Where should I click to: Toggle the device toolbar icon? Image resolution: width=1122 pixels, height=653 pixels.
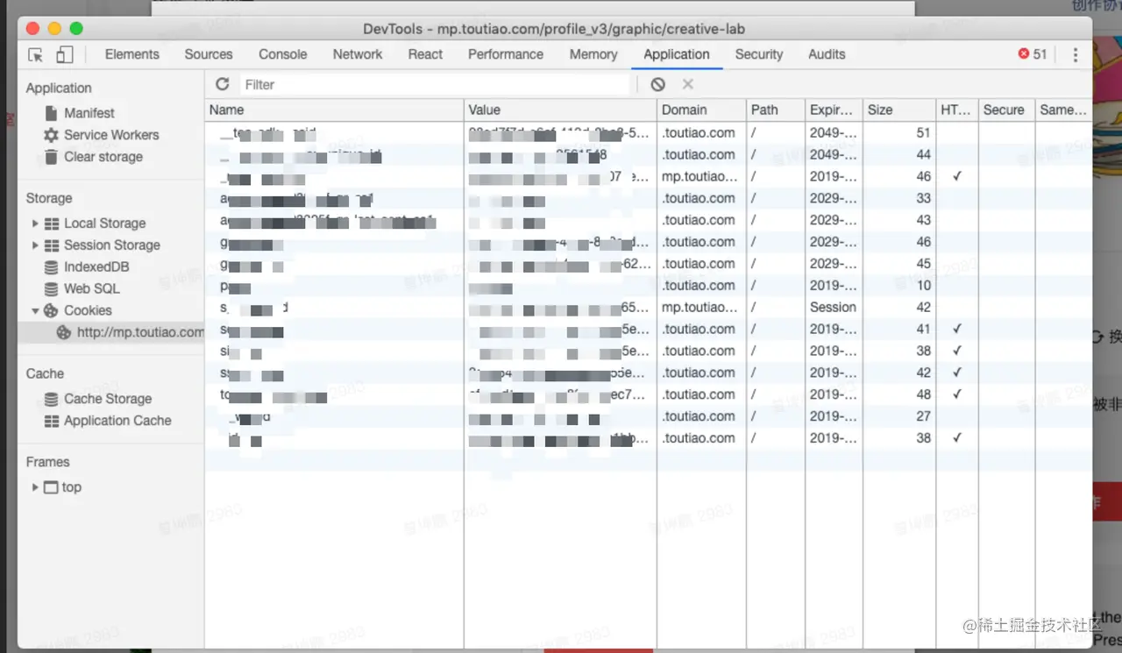coord(64,54)
